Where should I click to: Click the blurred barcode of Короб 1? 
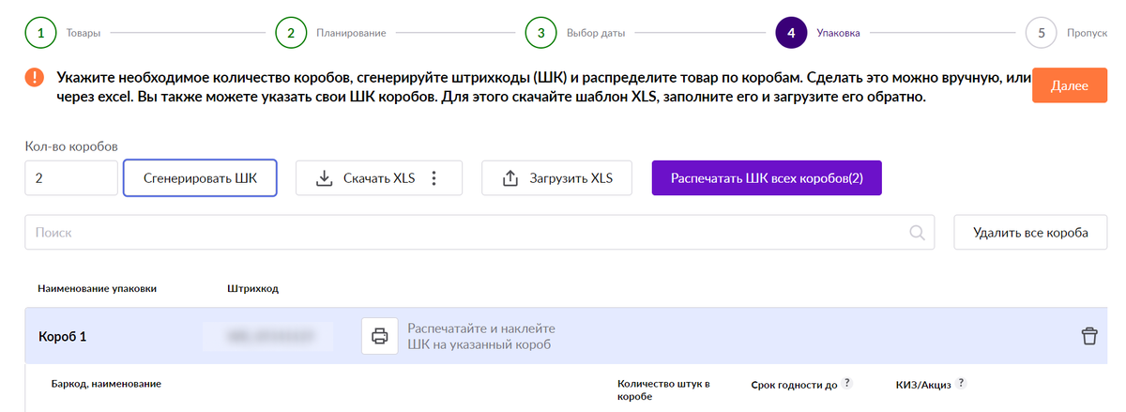coord(268,335)
